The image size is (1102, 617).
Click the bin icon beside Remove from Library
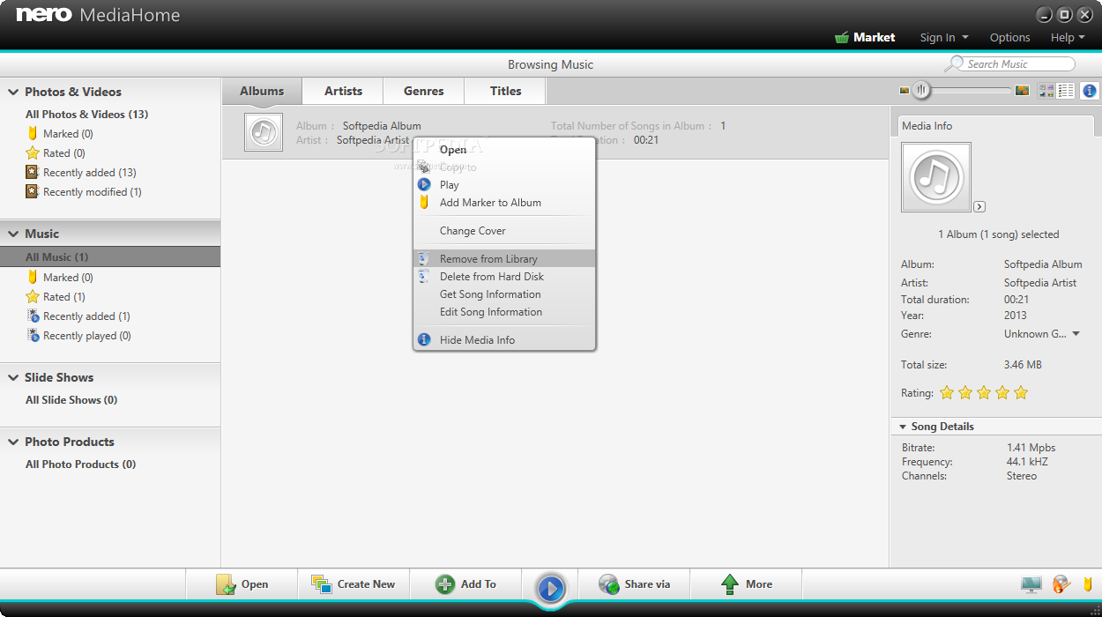[424, 258]
